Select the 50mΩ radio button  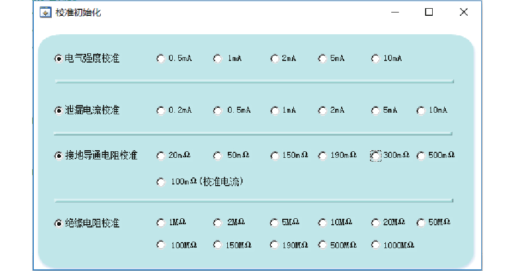[x=217, y=156]
